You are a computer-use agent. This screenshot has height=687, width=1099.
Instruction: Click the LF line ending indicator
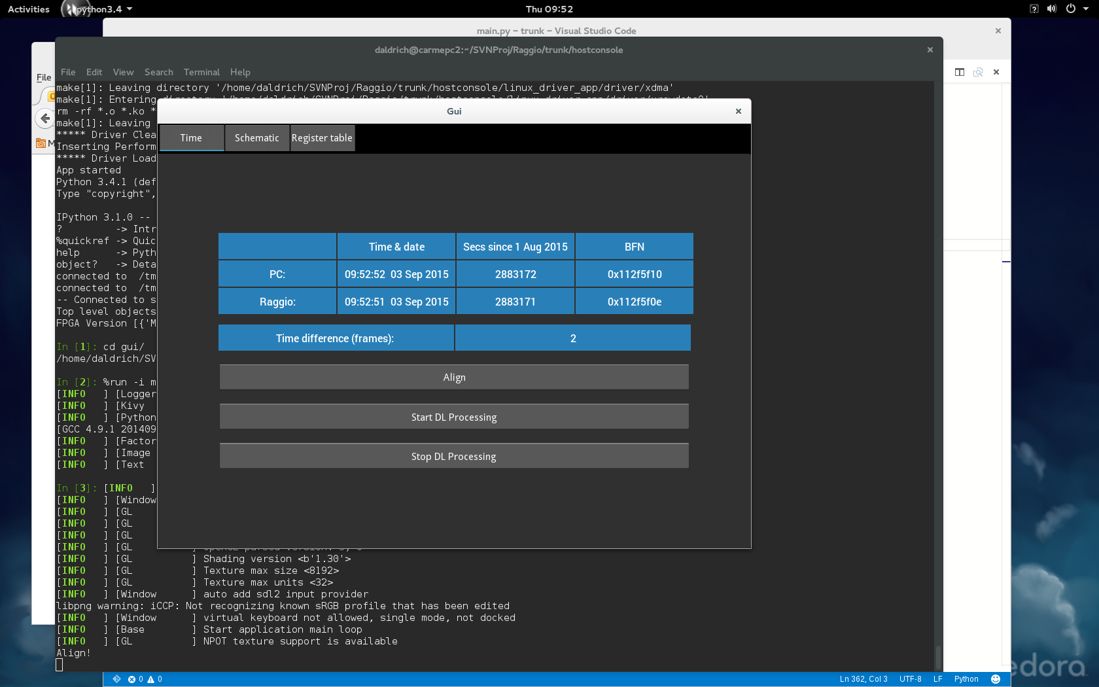937,679
